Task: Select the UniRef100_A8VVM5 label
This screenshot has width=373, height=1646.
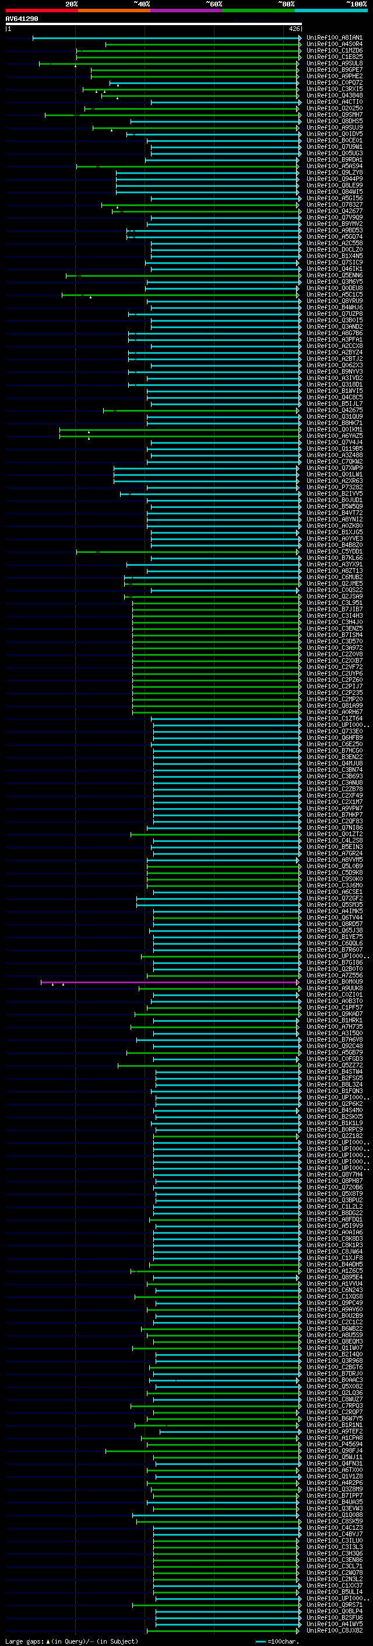Action: tap(335, 859)
